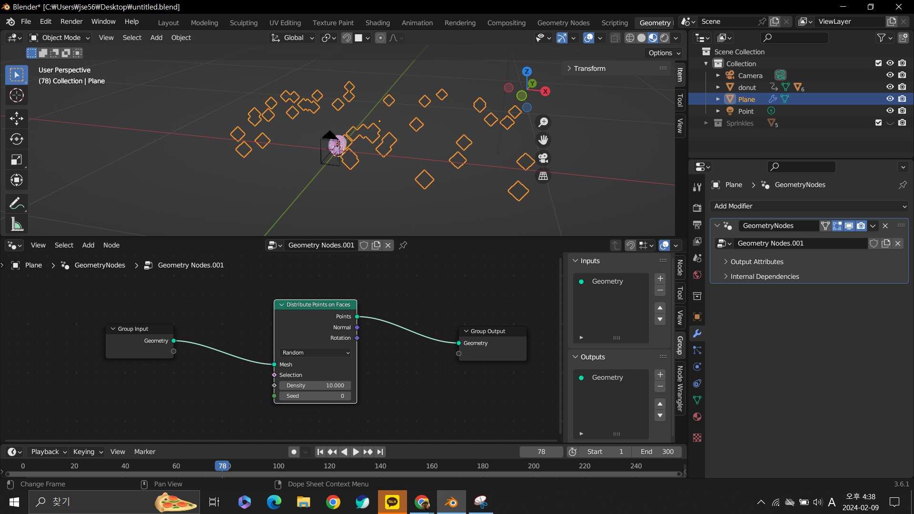Image resolution: width=914 pixels, height=514 pixels.
Task: Toggle snapping magnet in viewport header
Action: pyautogui.click(x=347, y=38)
